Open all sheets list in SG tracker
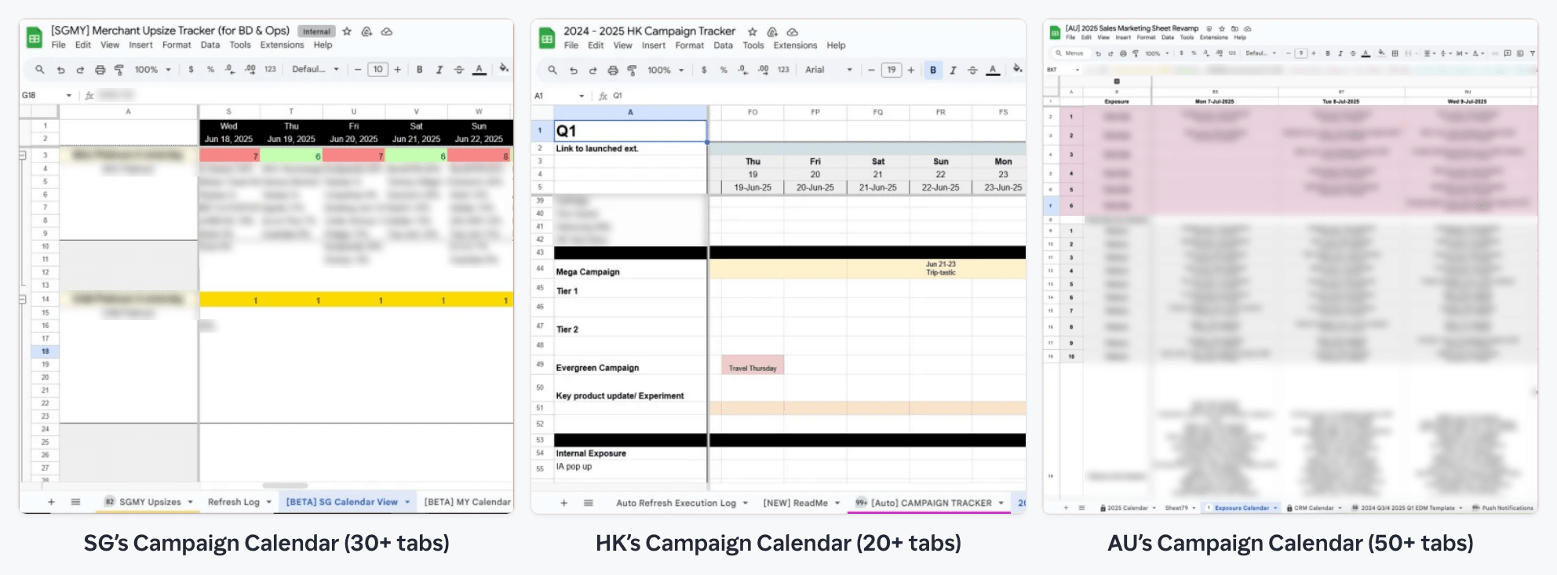The height and width of the screenshot is (575, 1557). [75, 502]
